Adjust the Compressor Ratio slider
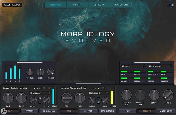The image size is (176, 115). 167,71
